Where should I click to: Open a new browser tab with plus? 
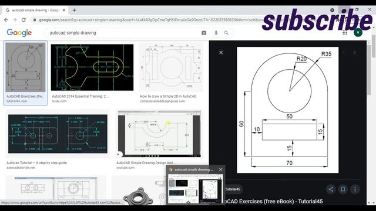(x=75, y=11)
